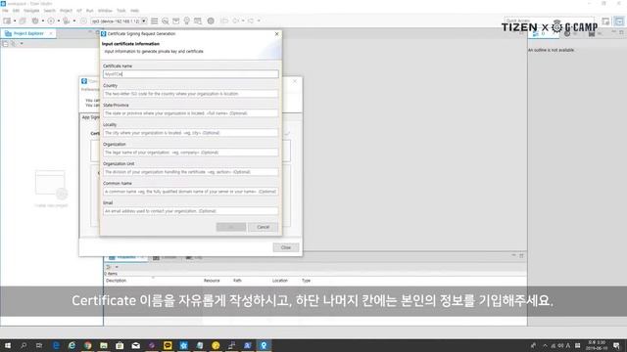Click the Resource column header

(212, 281)
